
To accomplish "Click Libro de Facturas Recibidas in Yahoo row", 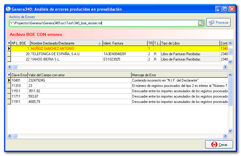I will pyautogui.click(x=190, y=59).
